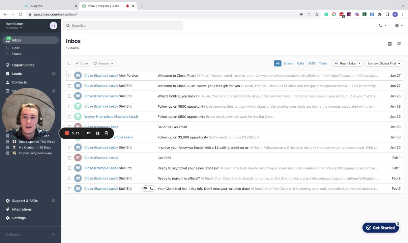Open the Chrome three-dot menu
The image size is (408, 243).
click(403, 15)
